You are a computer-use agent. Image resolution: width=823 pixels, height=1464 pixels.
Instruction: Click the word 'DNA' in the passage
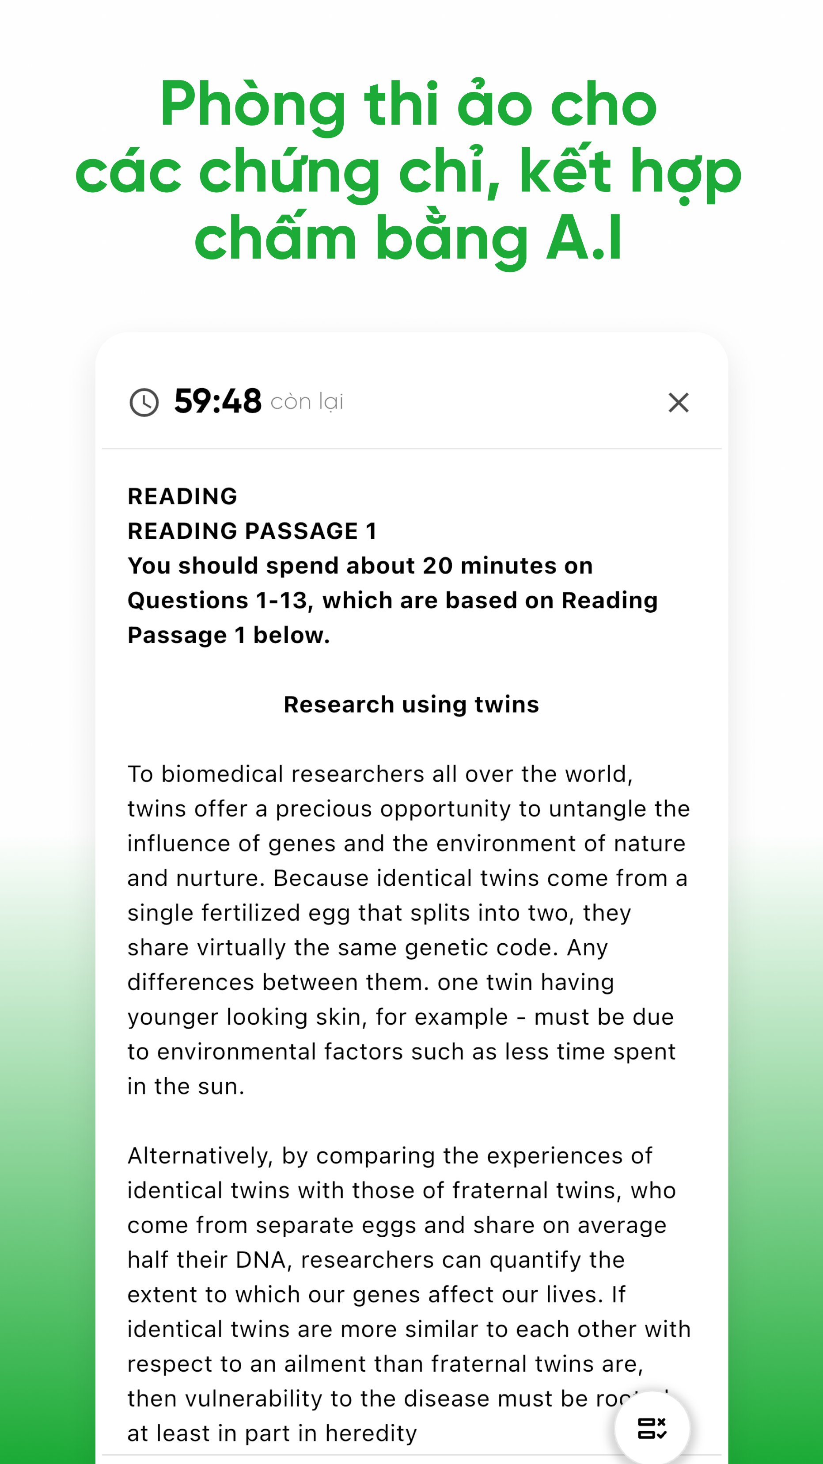[264, 1260]
